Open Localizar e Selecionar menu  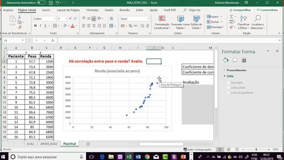coord(257,23)
